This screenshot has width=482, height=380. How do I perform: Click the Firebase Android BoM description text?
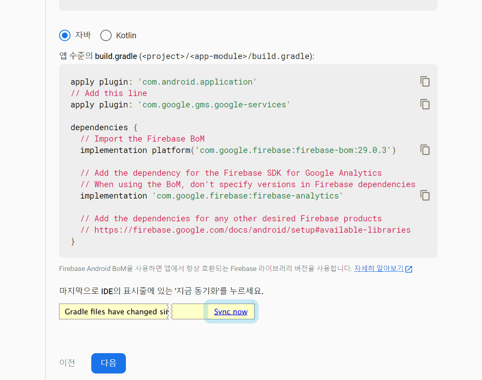click(x=206, y=269)
